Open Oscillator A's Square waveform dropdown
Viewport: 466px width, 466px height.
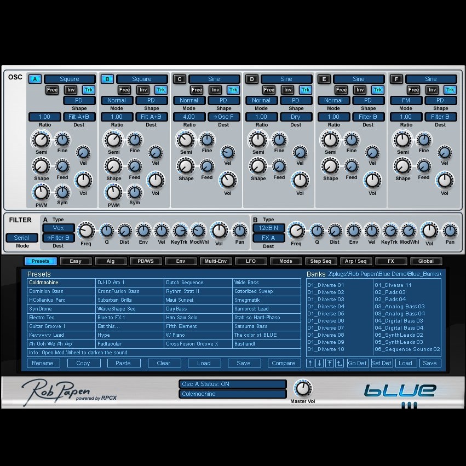point(70,79)
